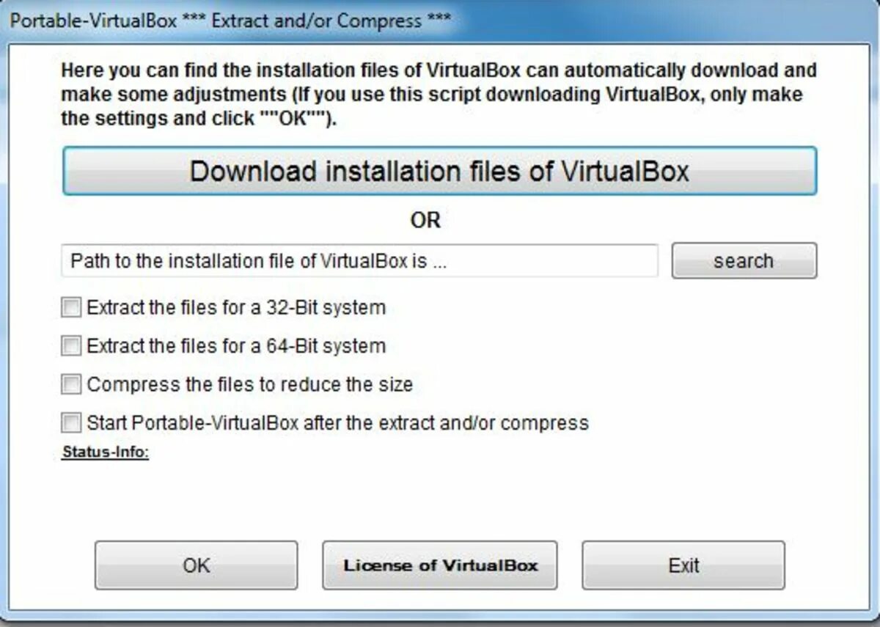This screenshot has width=880, height=627.
Task: Click the bold instruction paragraph at top
Action: point(439,95)
